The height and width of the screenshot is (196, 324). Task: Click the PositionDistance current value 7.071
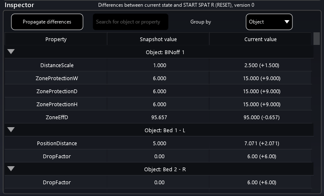(260, 144)
